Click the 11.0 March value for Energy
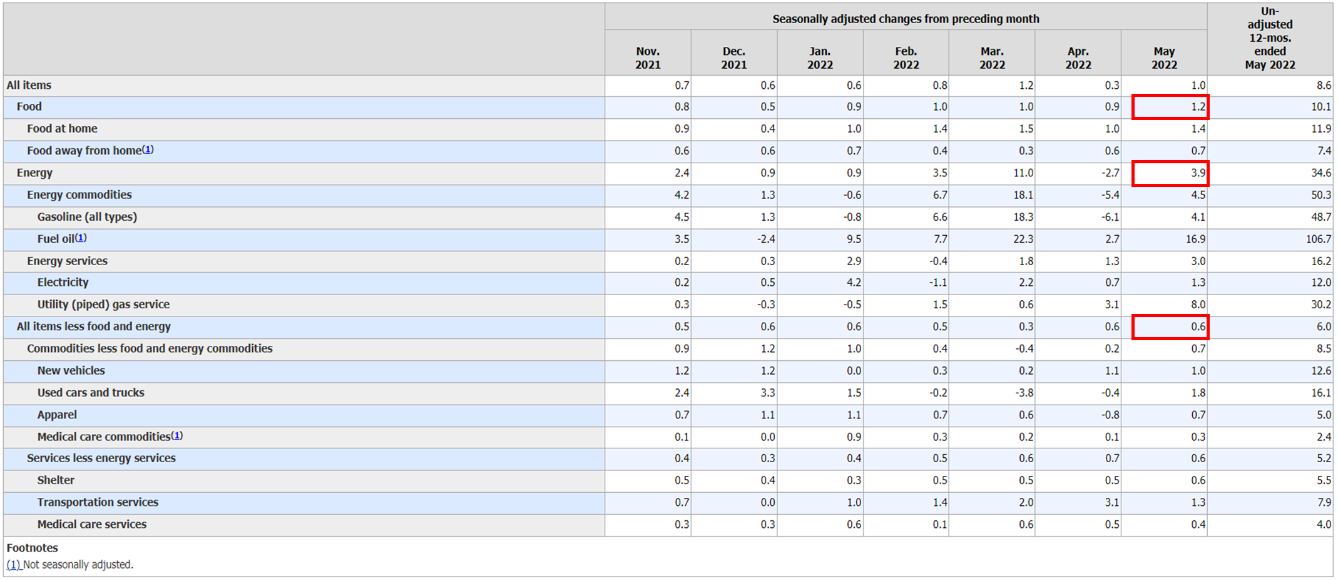1338x581 pixels. pos(1023,173)
